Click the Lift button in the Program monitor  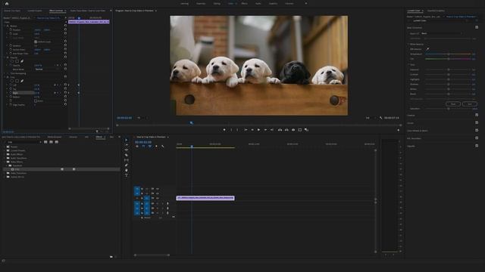(280, 130)
